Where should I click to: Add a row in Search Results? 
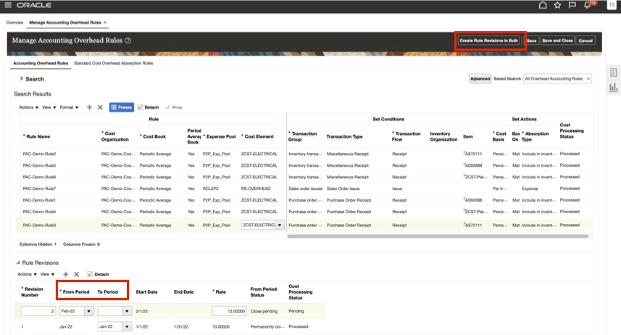pos(90,107)
